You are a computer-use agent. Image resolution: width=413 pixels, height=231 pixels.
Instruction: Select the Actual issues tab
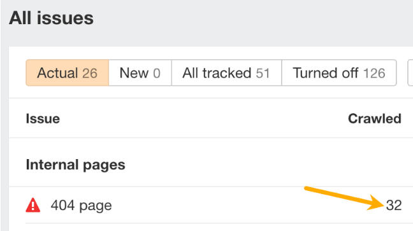[68, 73]
